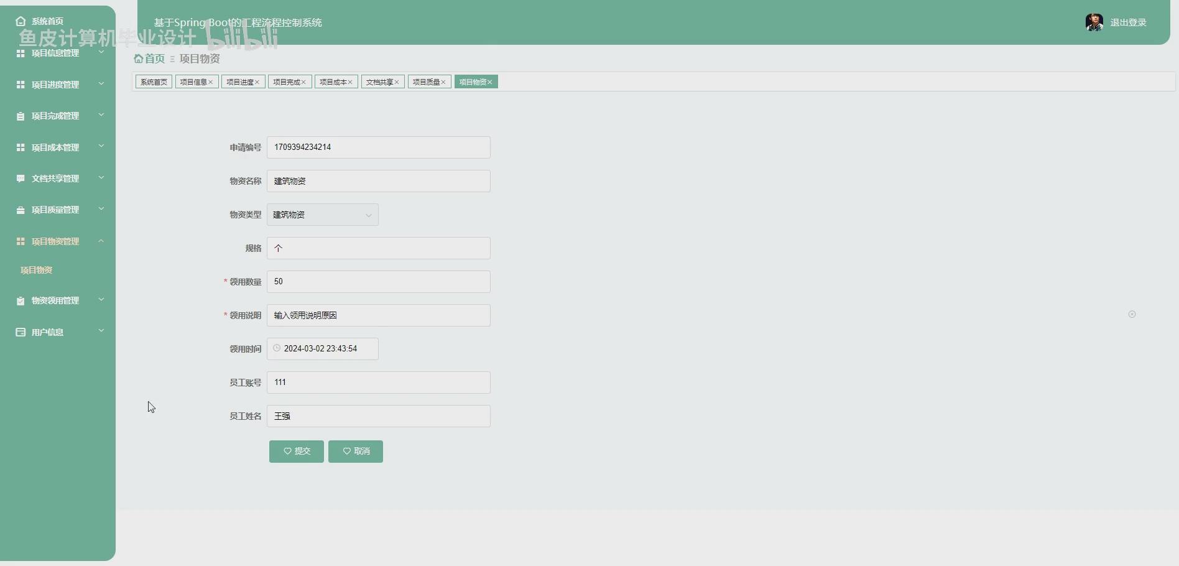Click the 项目成本管理 grid icon
The width and height of the screenshot is (1179, 566).
click(x=21, y=147)
